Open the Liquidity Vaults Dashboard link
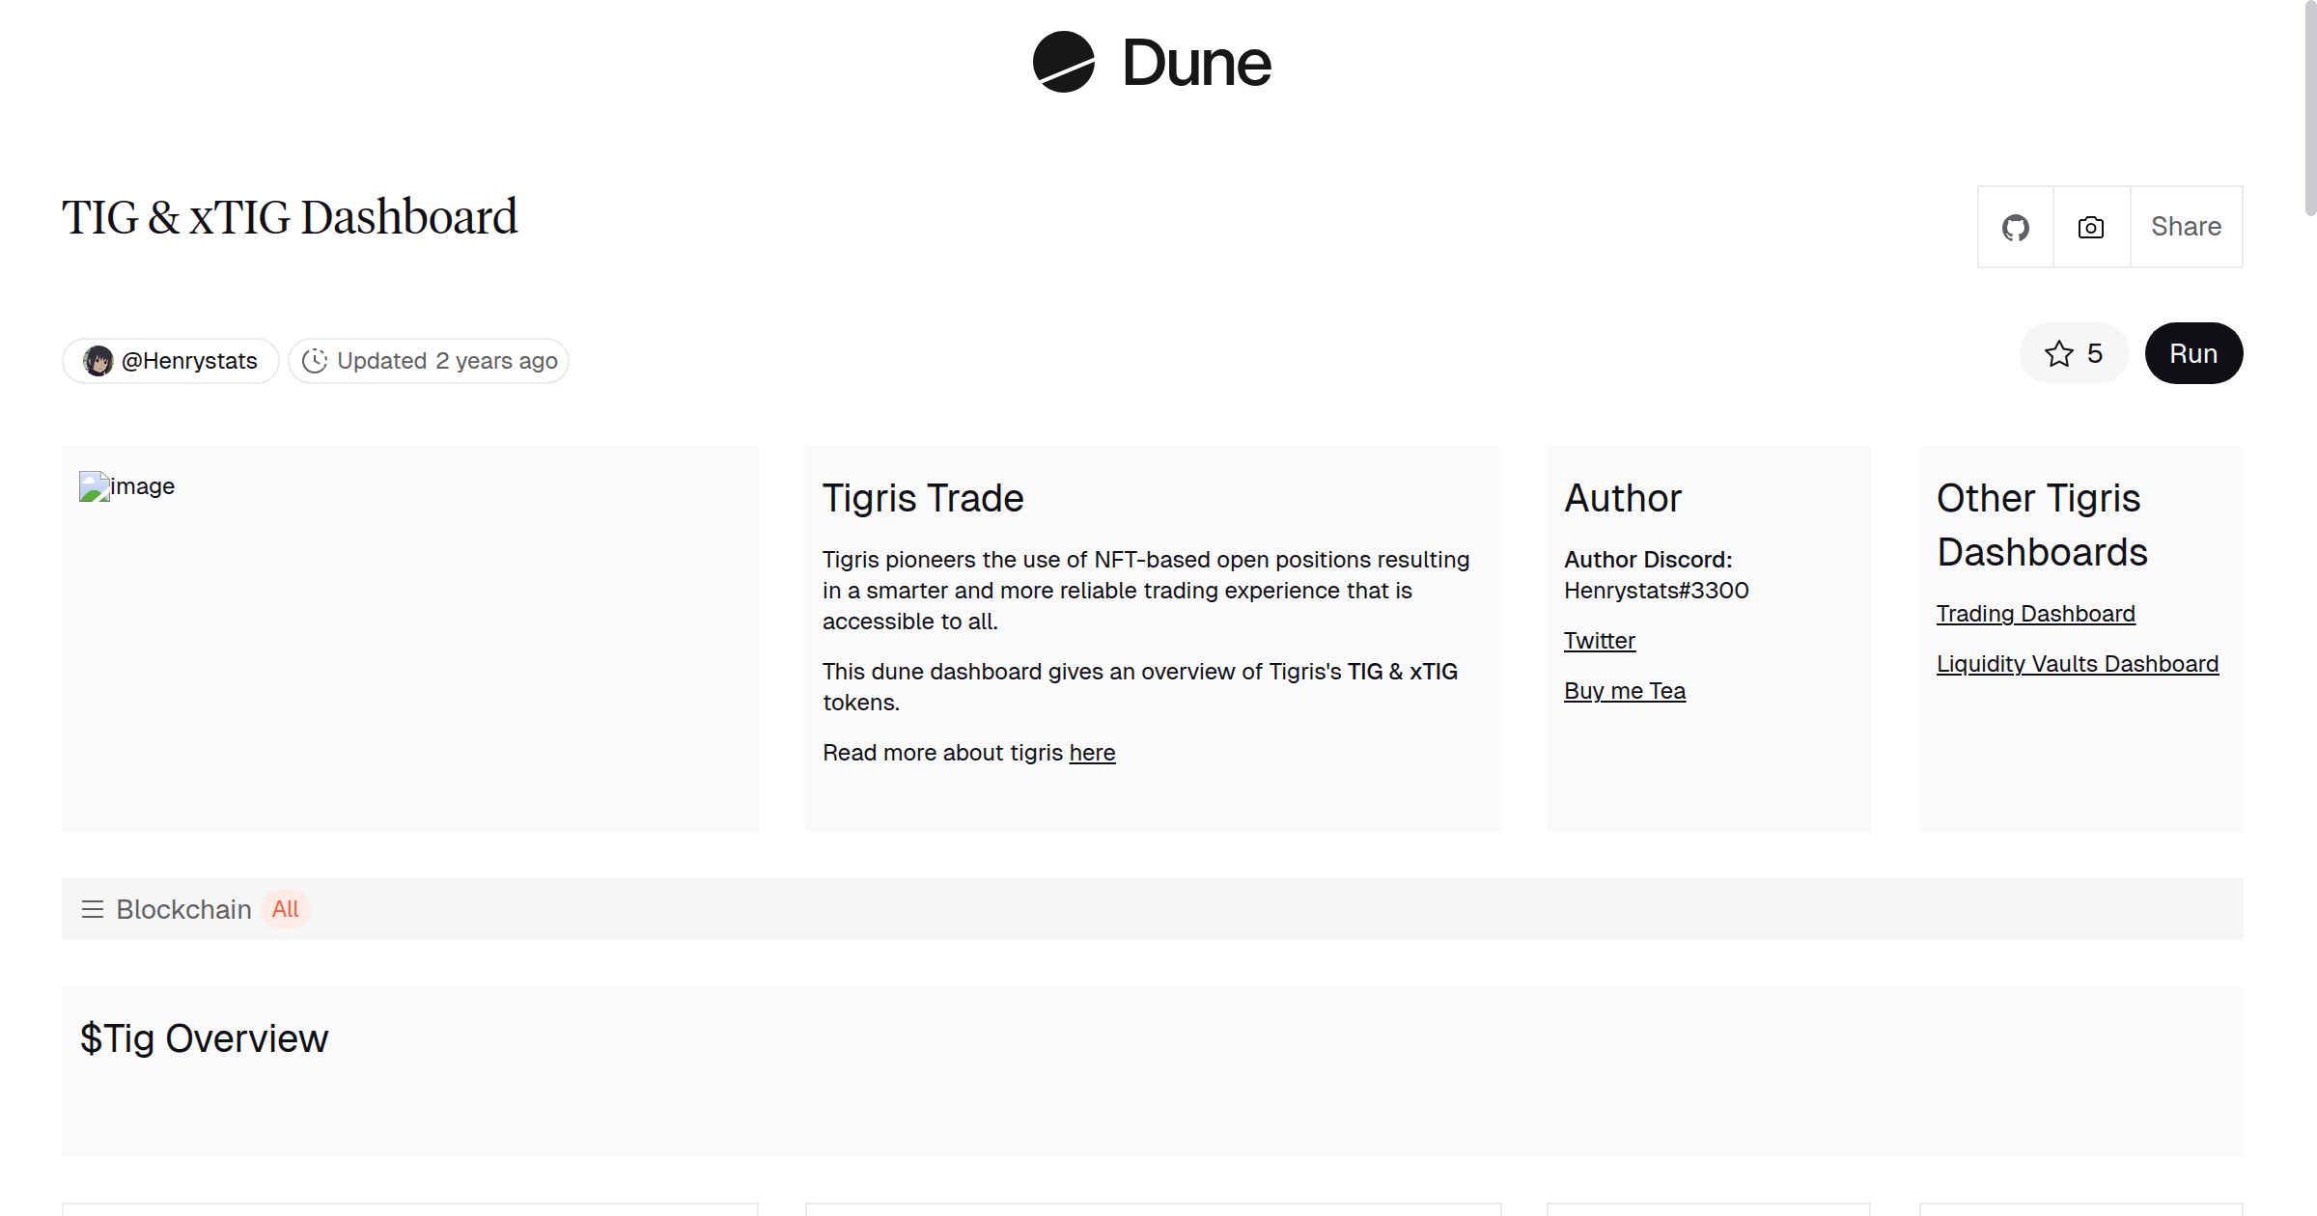 tap(2076, 663)
